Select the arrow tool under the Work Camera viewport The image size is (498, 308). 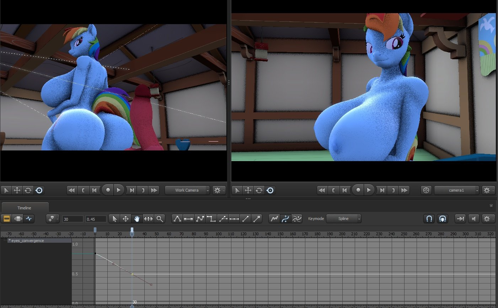(6, 191)
